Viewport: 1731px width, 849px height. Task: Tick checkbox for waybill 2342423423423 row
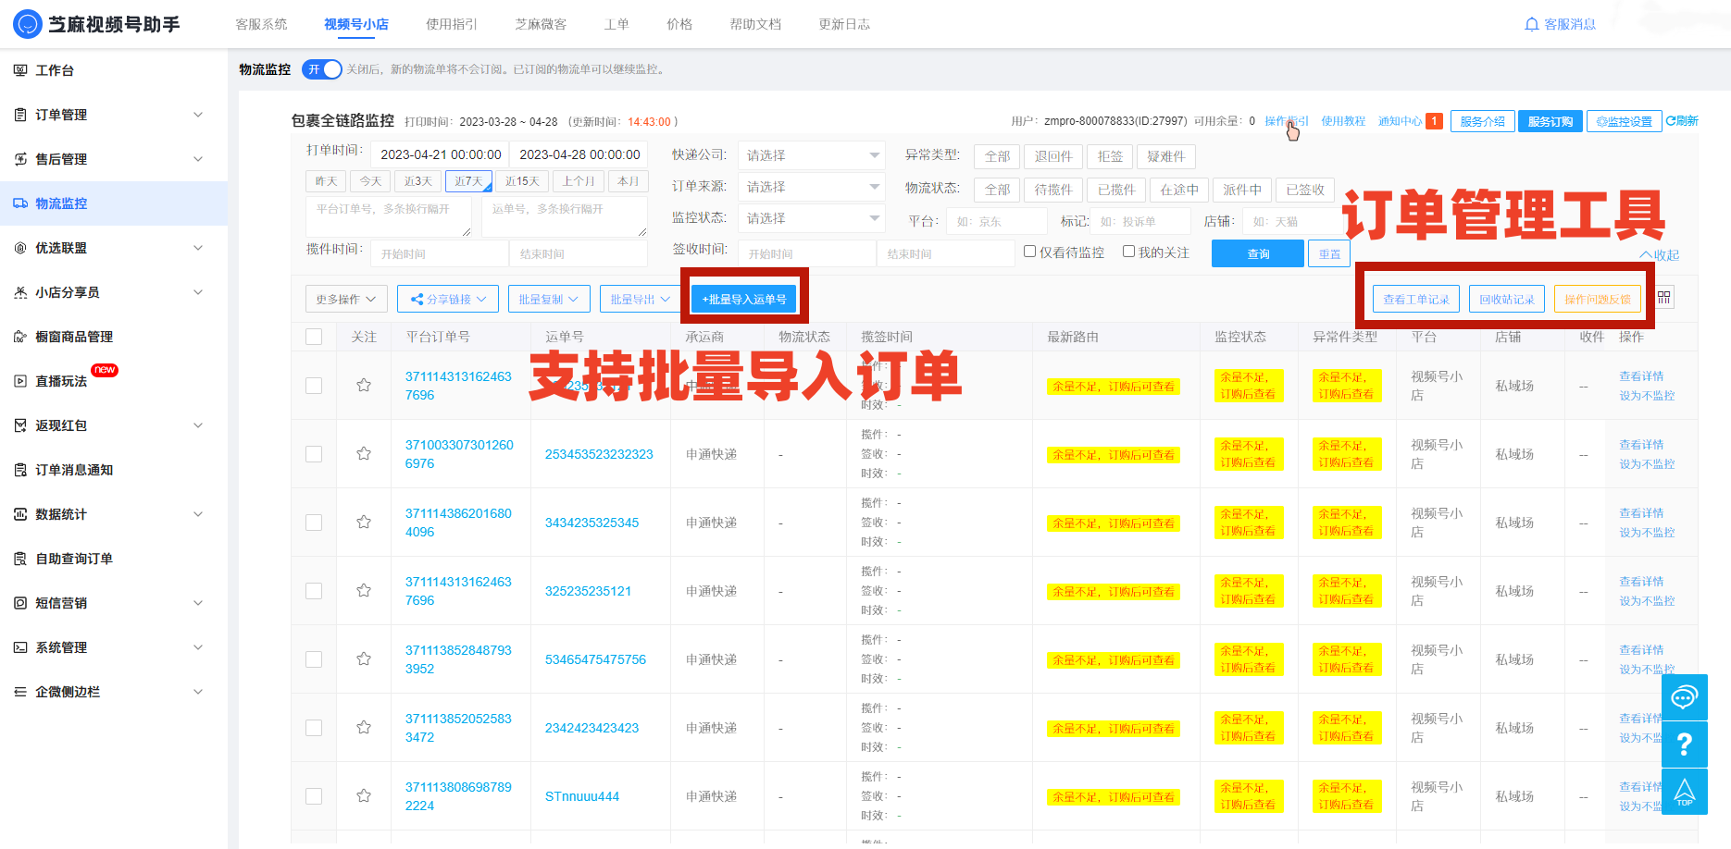[314, 728]
